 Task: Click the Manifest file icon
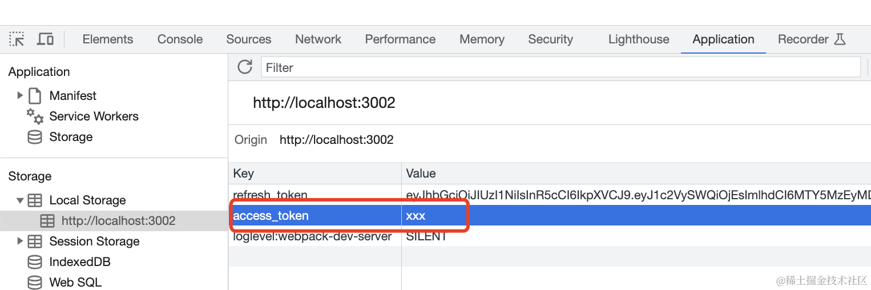[x=35, y=95]
